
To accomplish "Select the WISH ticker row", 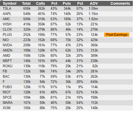I will (x=66, y=24).
